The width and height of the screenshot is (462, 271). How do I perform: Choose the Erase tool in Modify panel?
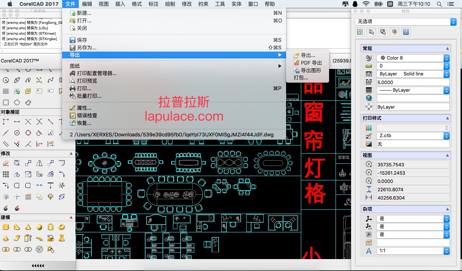(x=6, y=163)
